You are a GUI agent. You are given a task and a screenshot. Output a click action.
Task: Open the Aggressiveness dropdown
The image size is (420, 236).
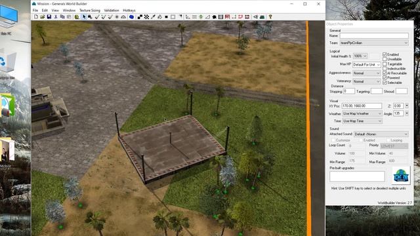coord(366,73)
